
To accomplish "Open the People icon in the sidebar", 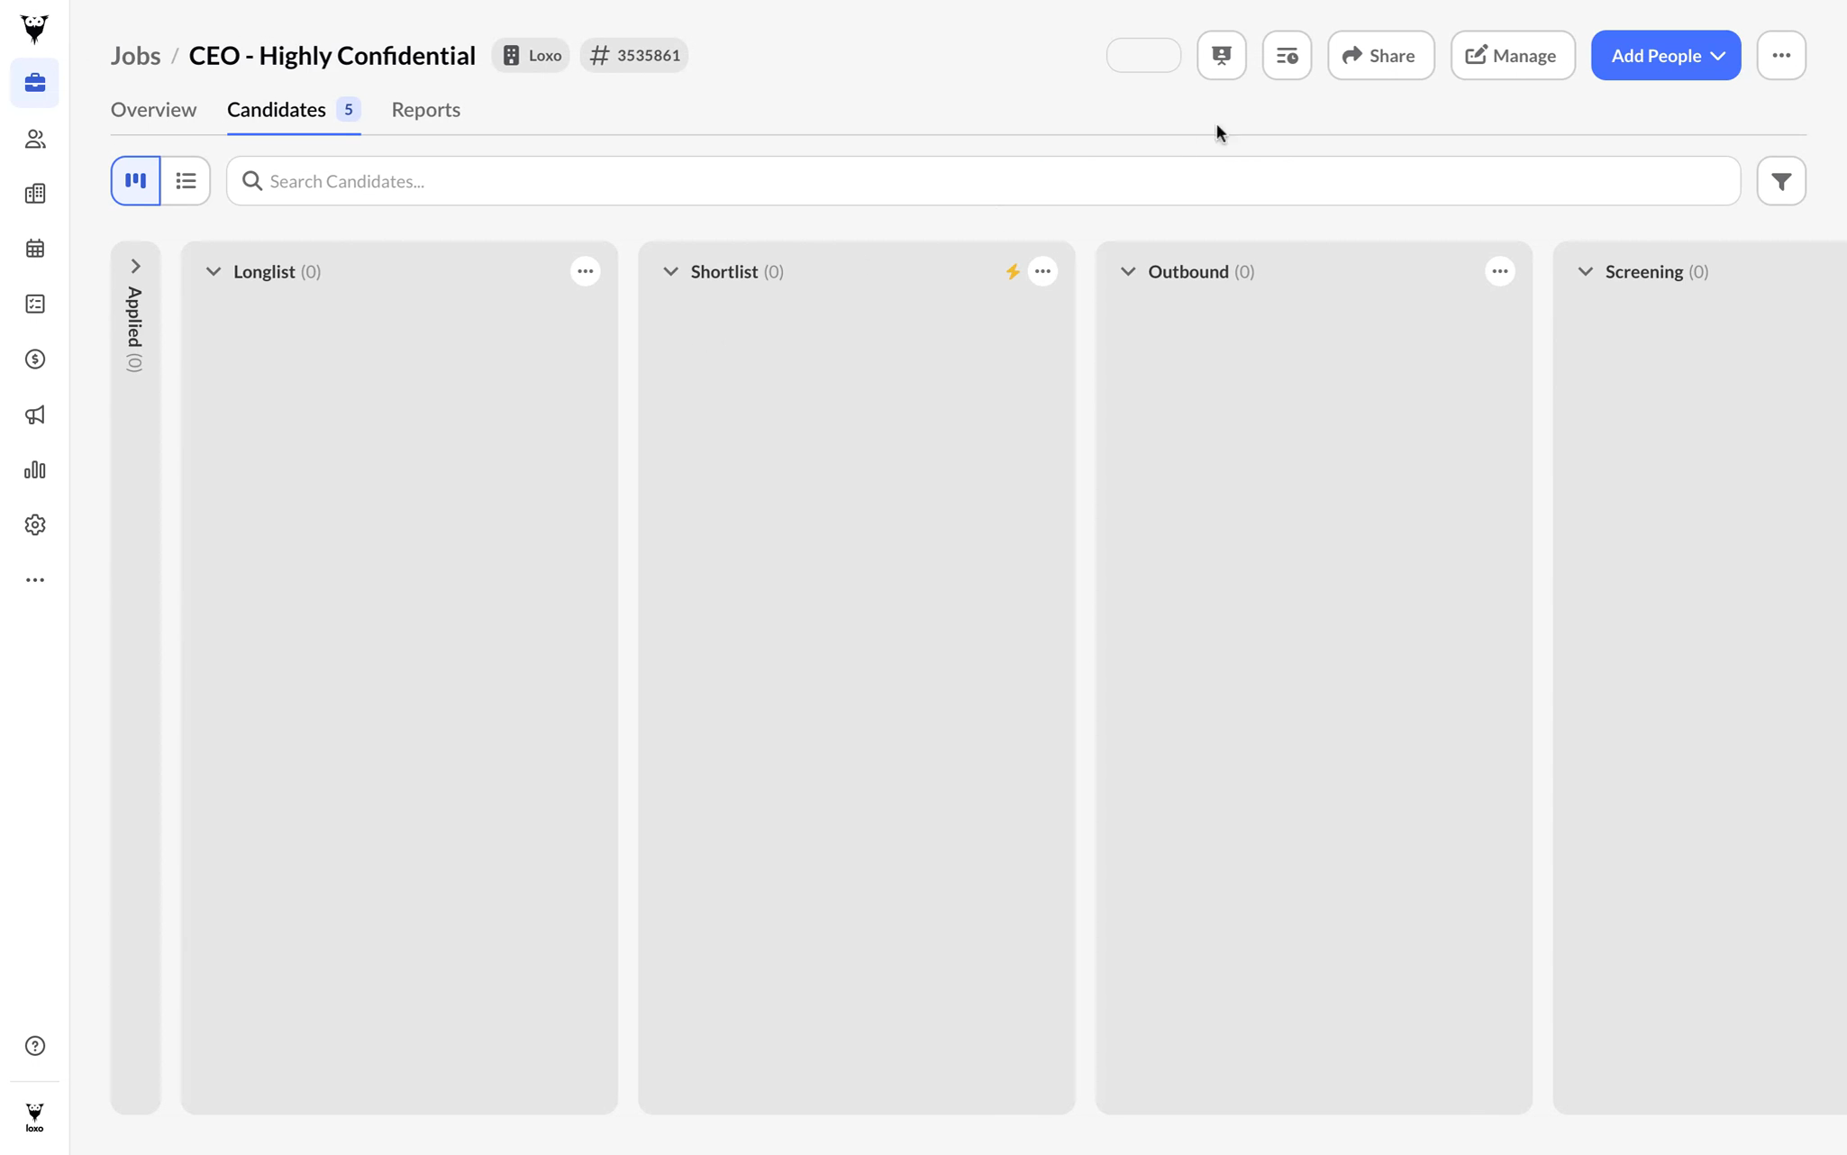I will tap(34, 139).
